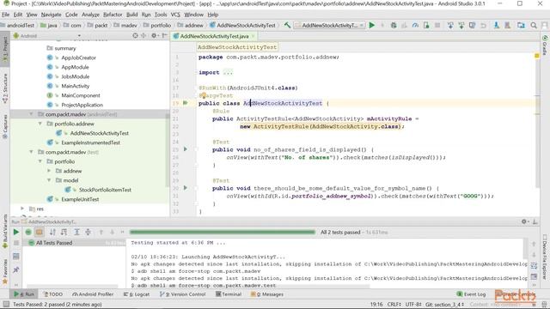
Task: Open Project panel settings gear icon
Action: coord(154,36)
